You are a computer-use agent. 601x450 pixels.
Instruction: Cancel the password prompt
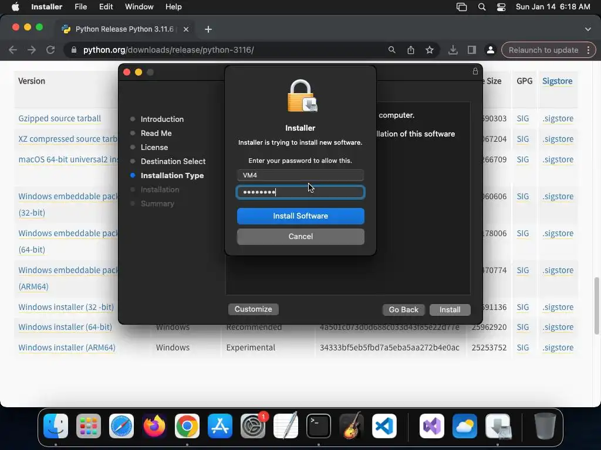pyautogui.click(x=300, y=237)
